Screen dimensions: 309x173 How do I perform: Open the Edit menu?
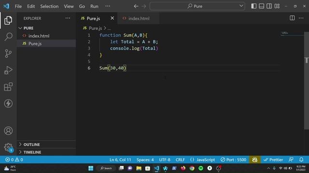point(31,6)
